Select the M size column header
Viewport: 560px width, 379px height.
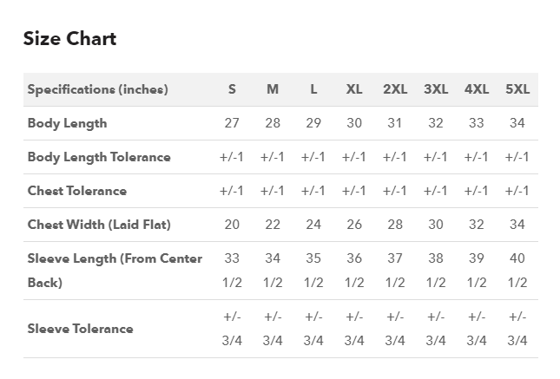pyautogui.click(x=273, y=89)
